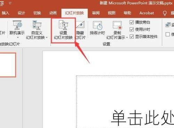Expand the 自定义幻灯片放映 dropdown arrow
The height and width of the screenshot is (128, 174).
[x=47, y=37]
